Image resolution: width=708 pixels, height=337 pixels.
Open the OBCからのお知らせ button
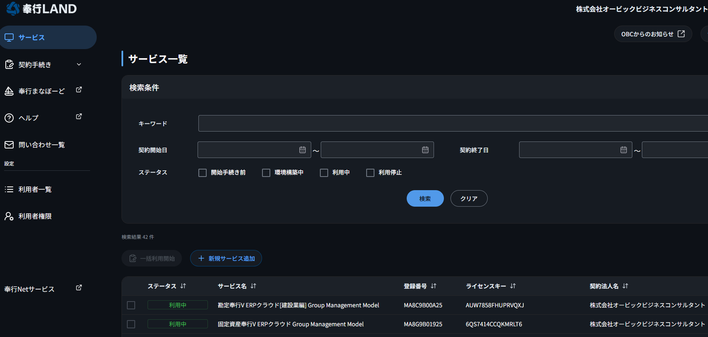pos(653,34)
